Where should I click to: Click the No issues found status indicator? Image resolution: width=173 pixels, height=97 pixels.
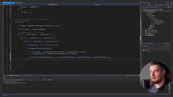(x=14, y=75)
